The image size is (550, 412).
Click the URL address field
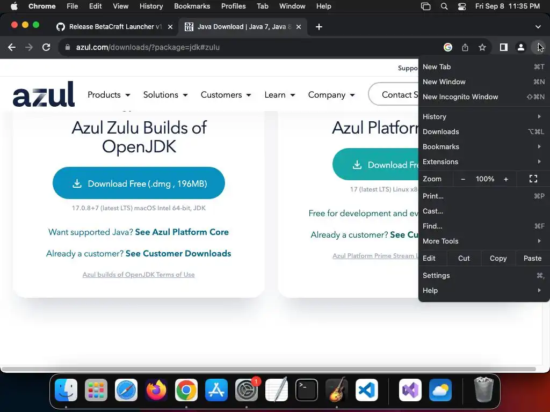click(252, 47)
